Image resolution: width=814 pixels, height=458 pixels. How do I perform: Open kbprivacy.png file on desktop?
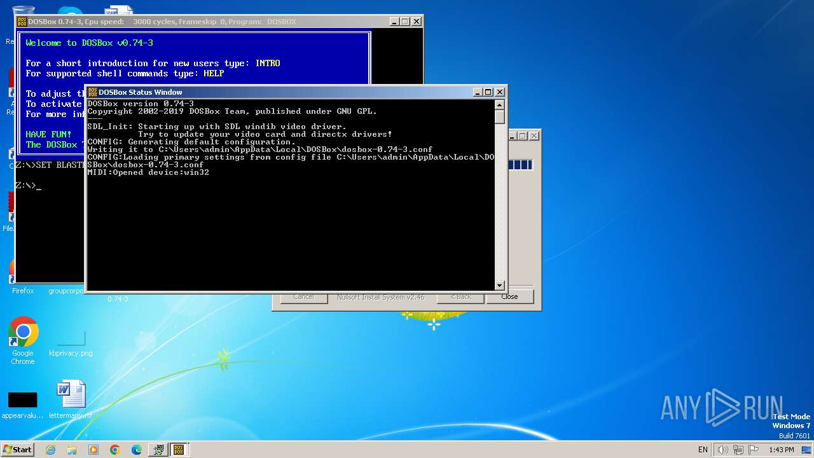[71, 343]
